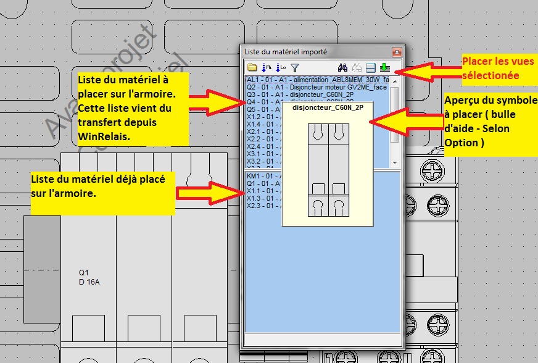Close the Liste du matériel importé window

pyautogui.click(x=397, y=52)
